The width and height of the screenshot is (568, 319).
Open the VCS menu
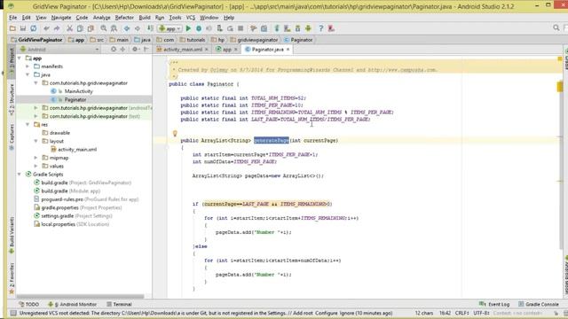(x=191, y=18)
